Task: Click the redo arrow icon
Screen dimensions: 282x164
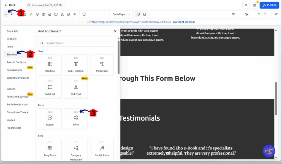Action: click(265, 14)
